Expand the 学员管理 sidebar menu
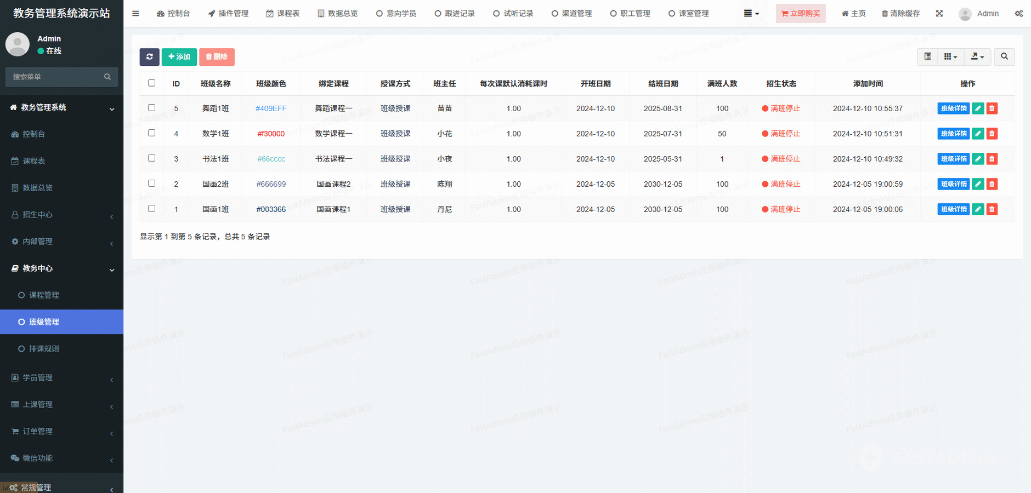 click(x=61, y=378)
